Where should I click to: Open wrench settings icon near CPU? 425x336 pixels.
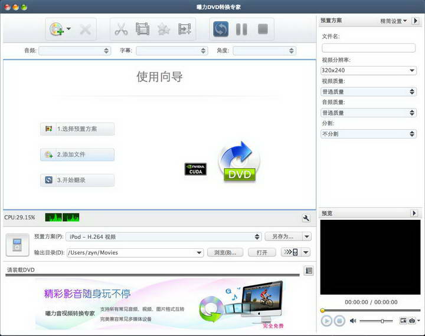tap(306, 218)
